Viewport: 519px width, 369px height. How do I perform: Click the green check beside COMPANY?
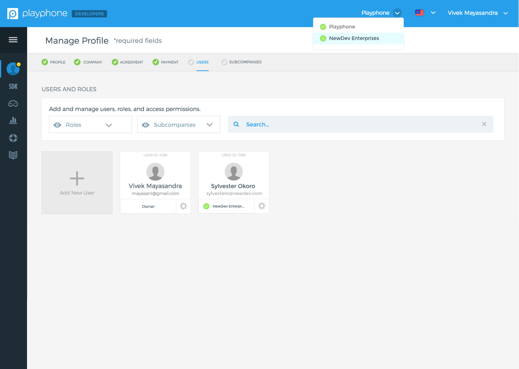click(77, 62)
